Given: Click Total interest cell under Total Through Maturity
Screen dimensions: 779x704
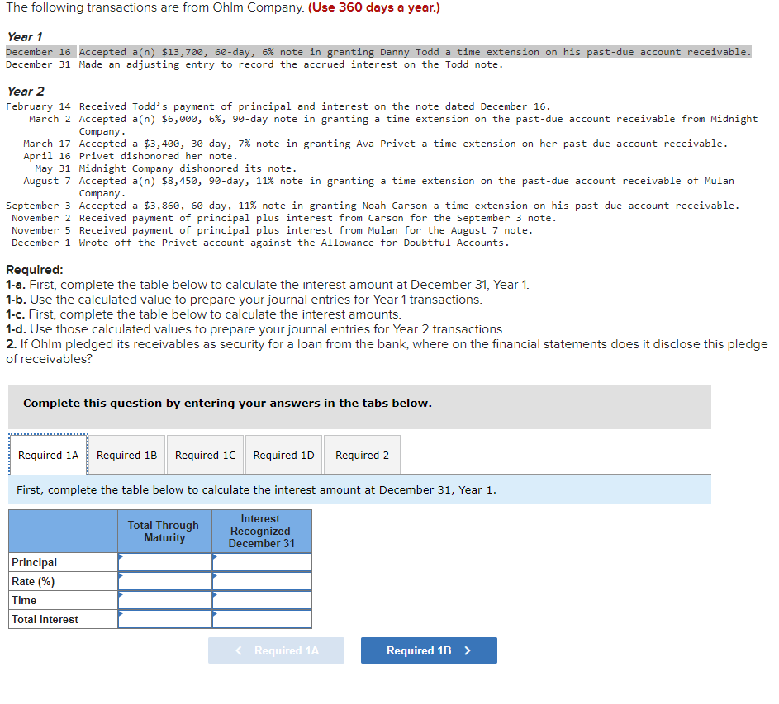Looking at the screenshot, I should pyautogui.click(x=165, y=619).
